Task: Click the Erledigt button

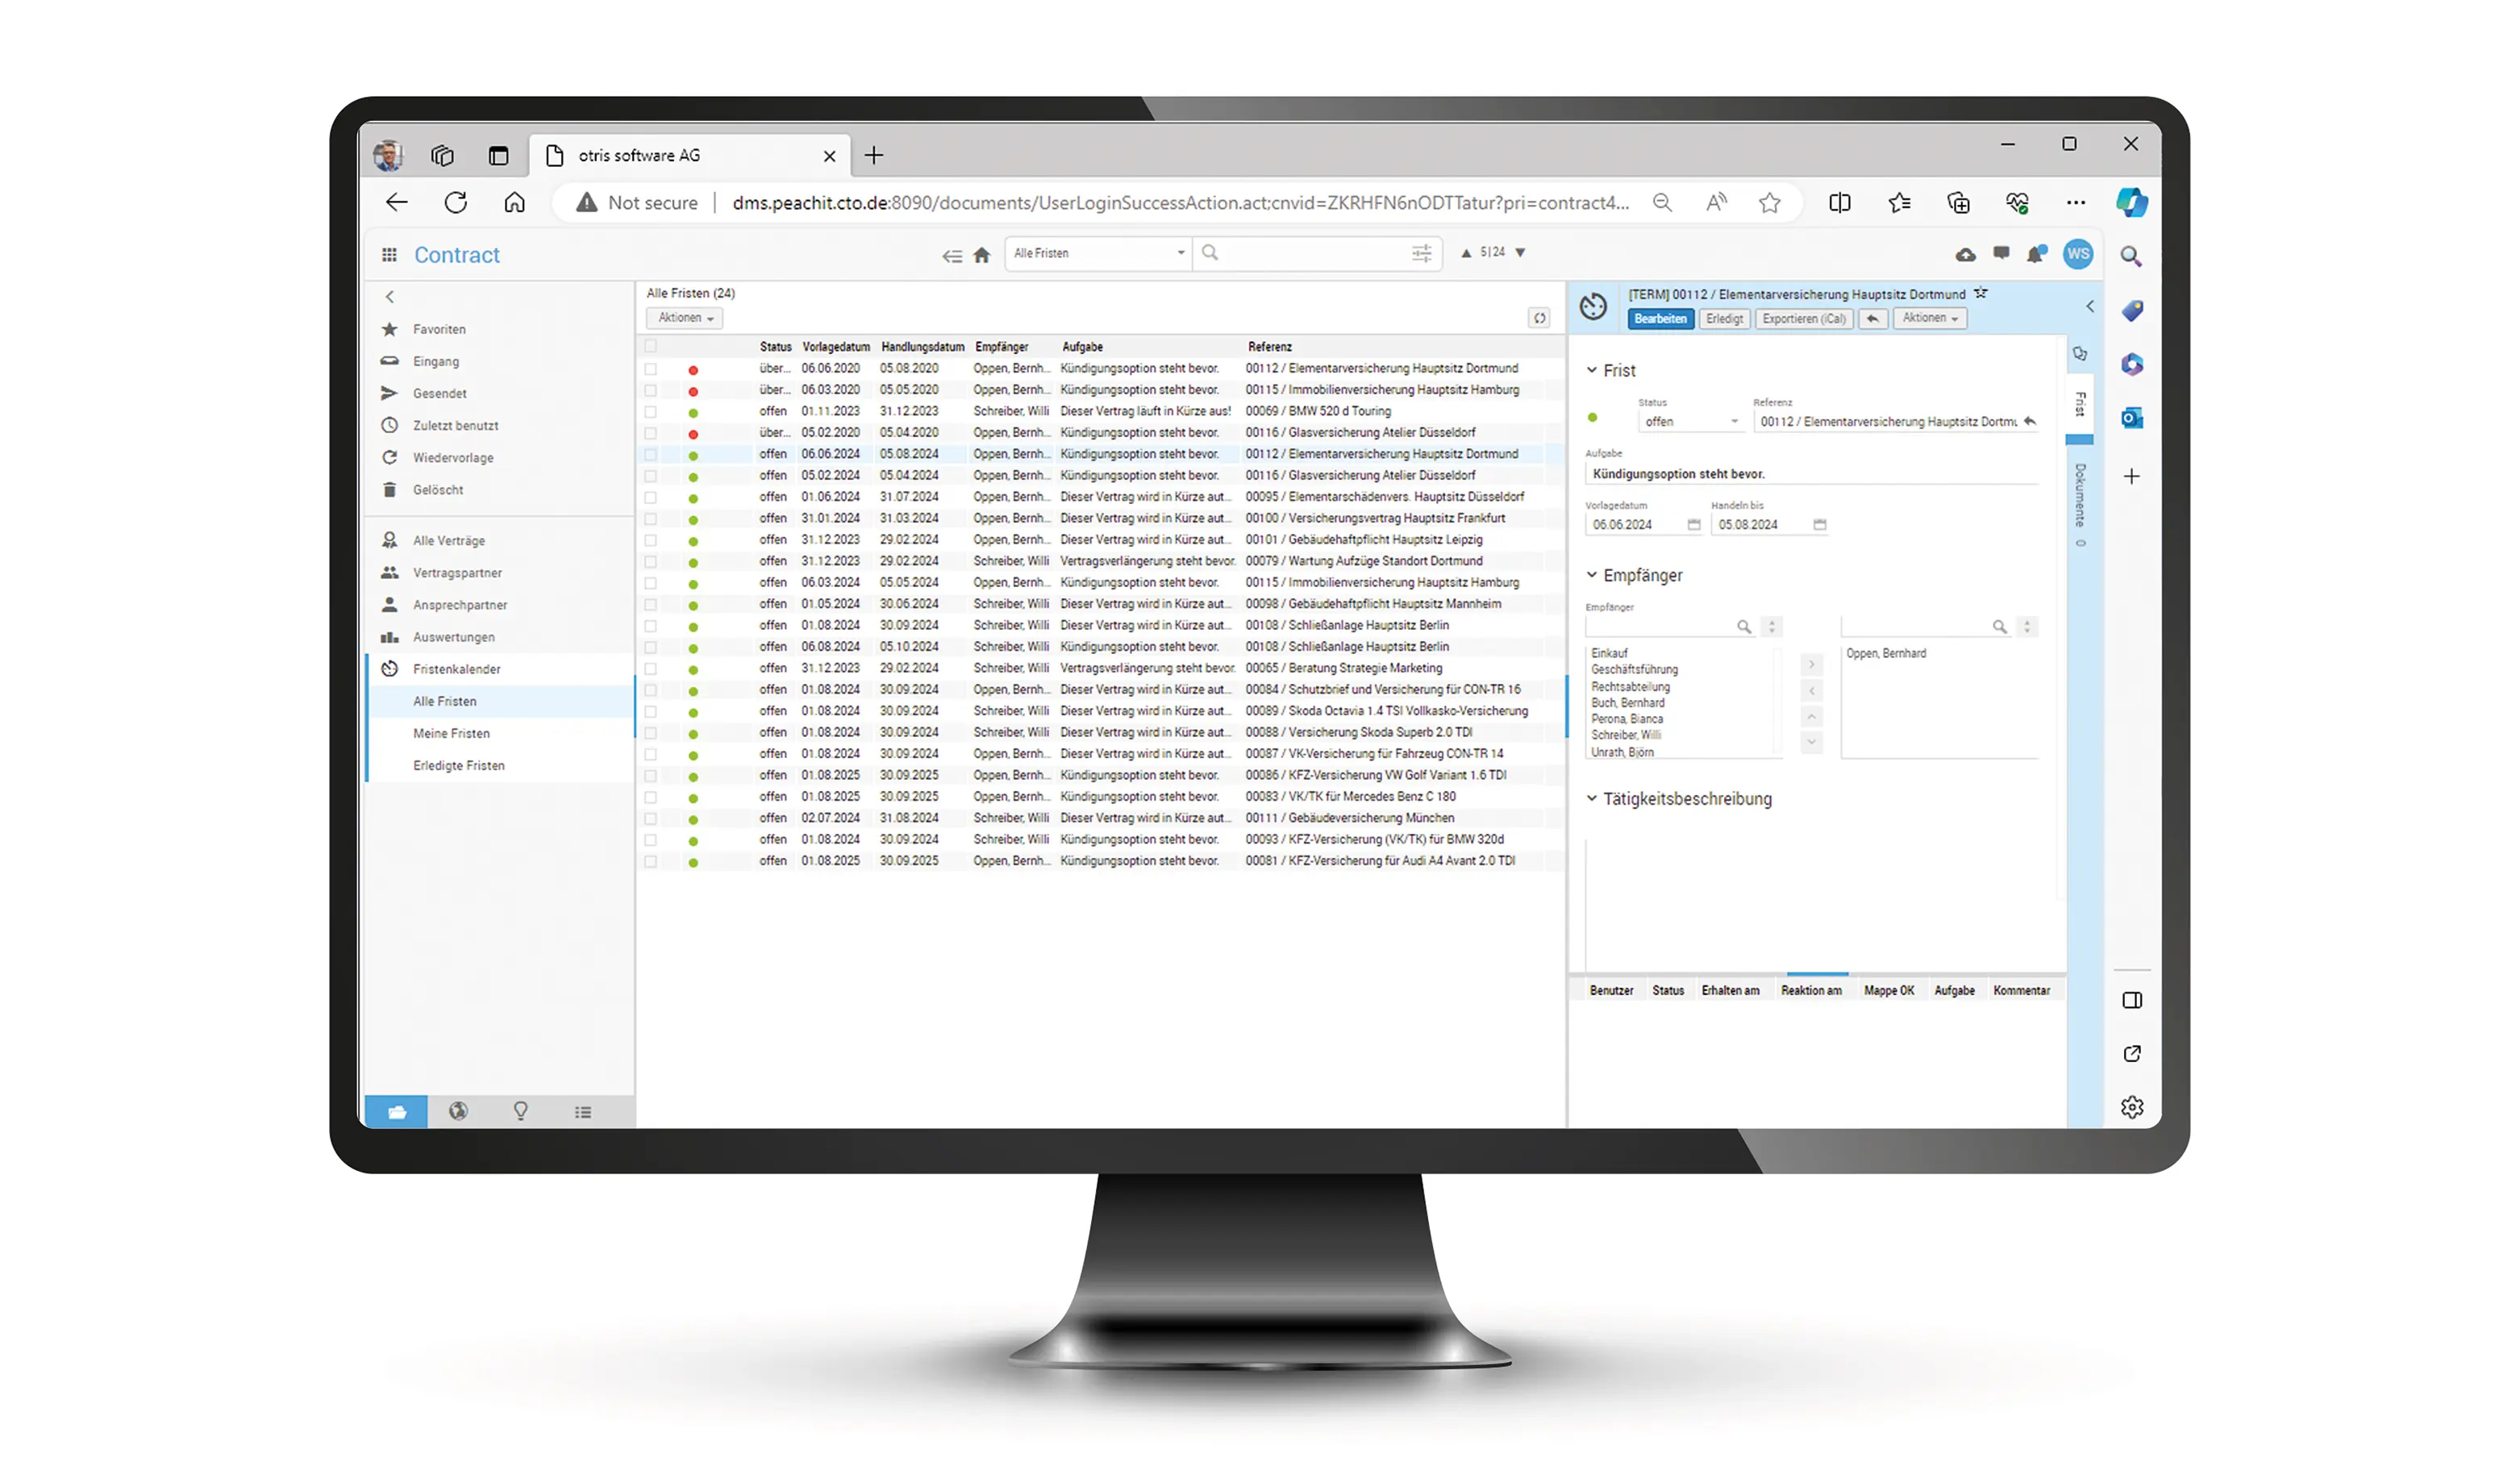Action: pos(1724,318)
